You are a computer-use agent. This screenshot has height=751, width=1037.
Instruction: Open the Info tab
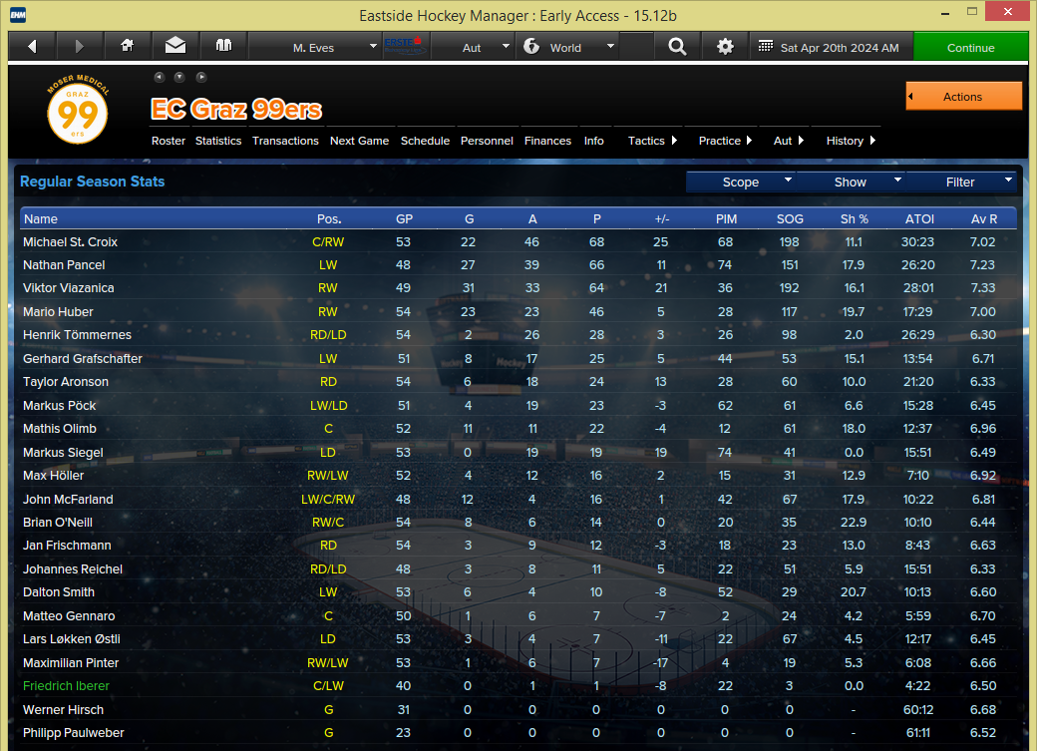[x=594, y=141]
